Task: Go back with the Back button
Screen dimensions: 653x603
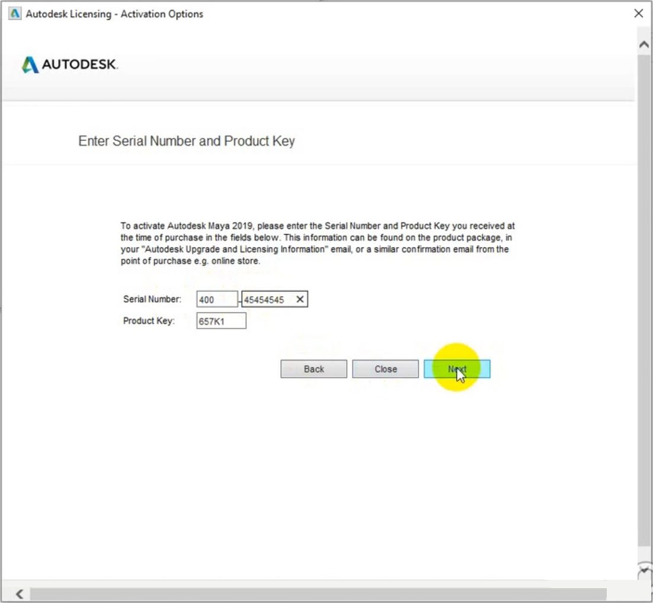Action: pos(313,369)
